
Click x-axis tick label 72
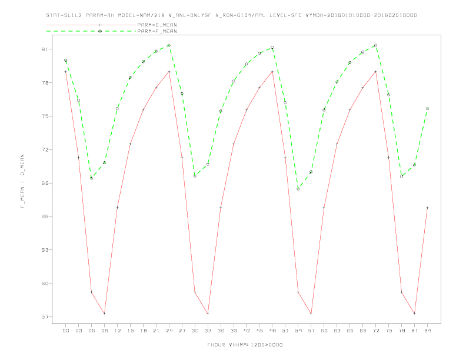click(376, 331)
